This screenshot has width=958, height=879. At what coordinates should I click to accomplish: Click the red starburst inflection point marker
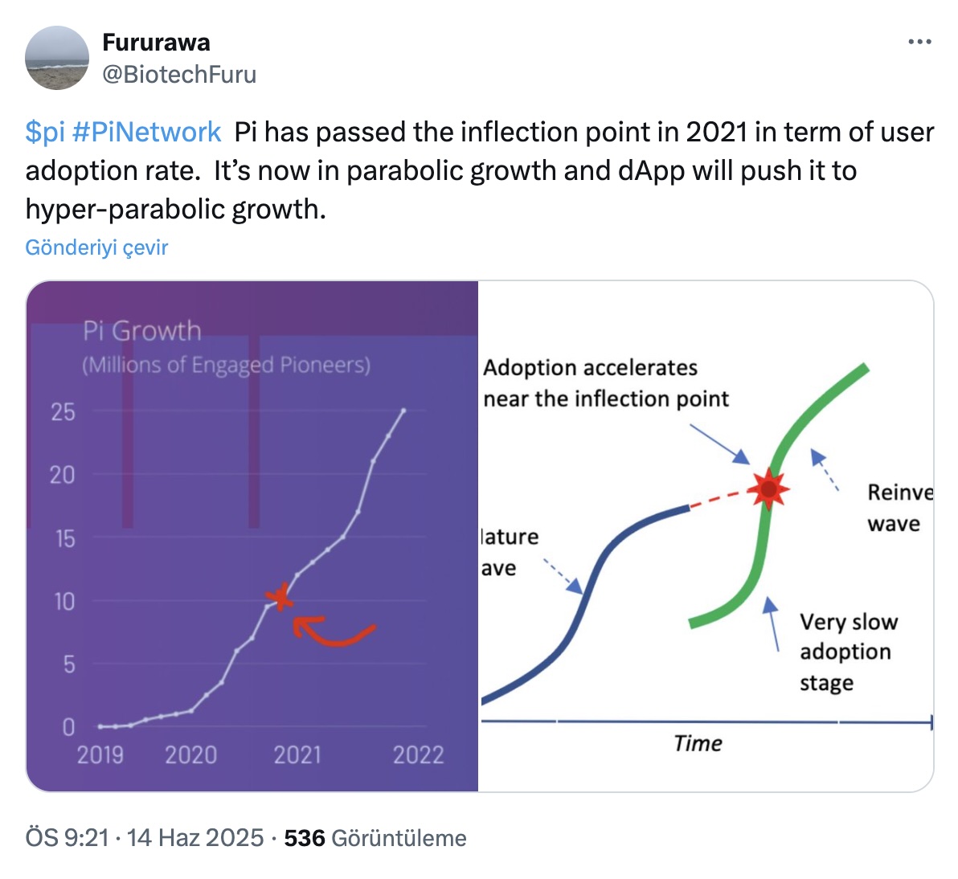click(768, 489)
